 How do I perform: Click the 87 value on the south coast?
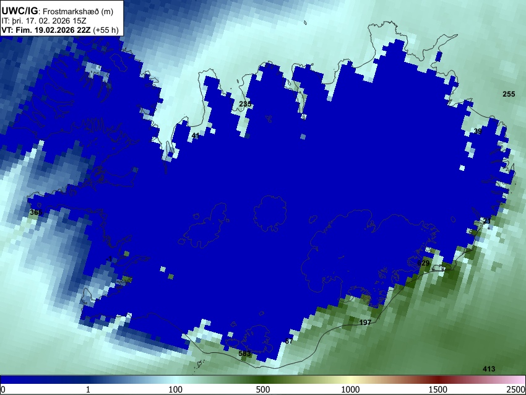click(x=289, y=341)
